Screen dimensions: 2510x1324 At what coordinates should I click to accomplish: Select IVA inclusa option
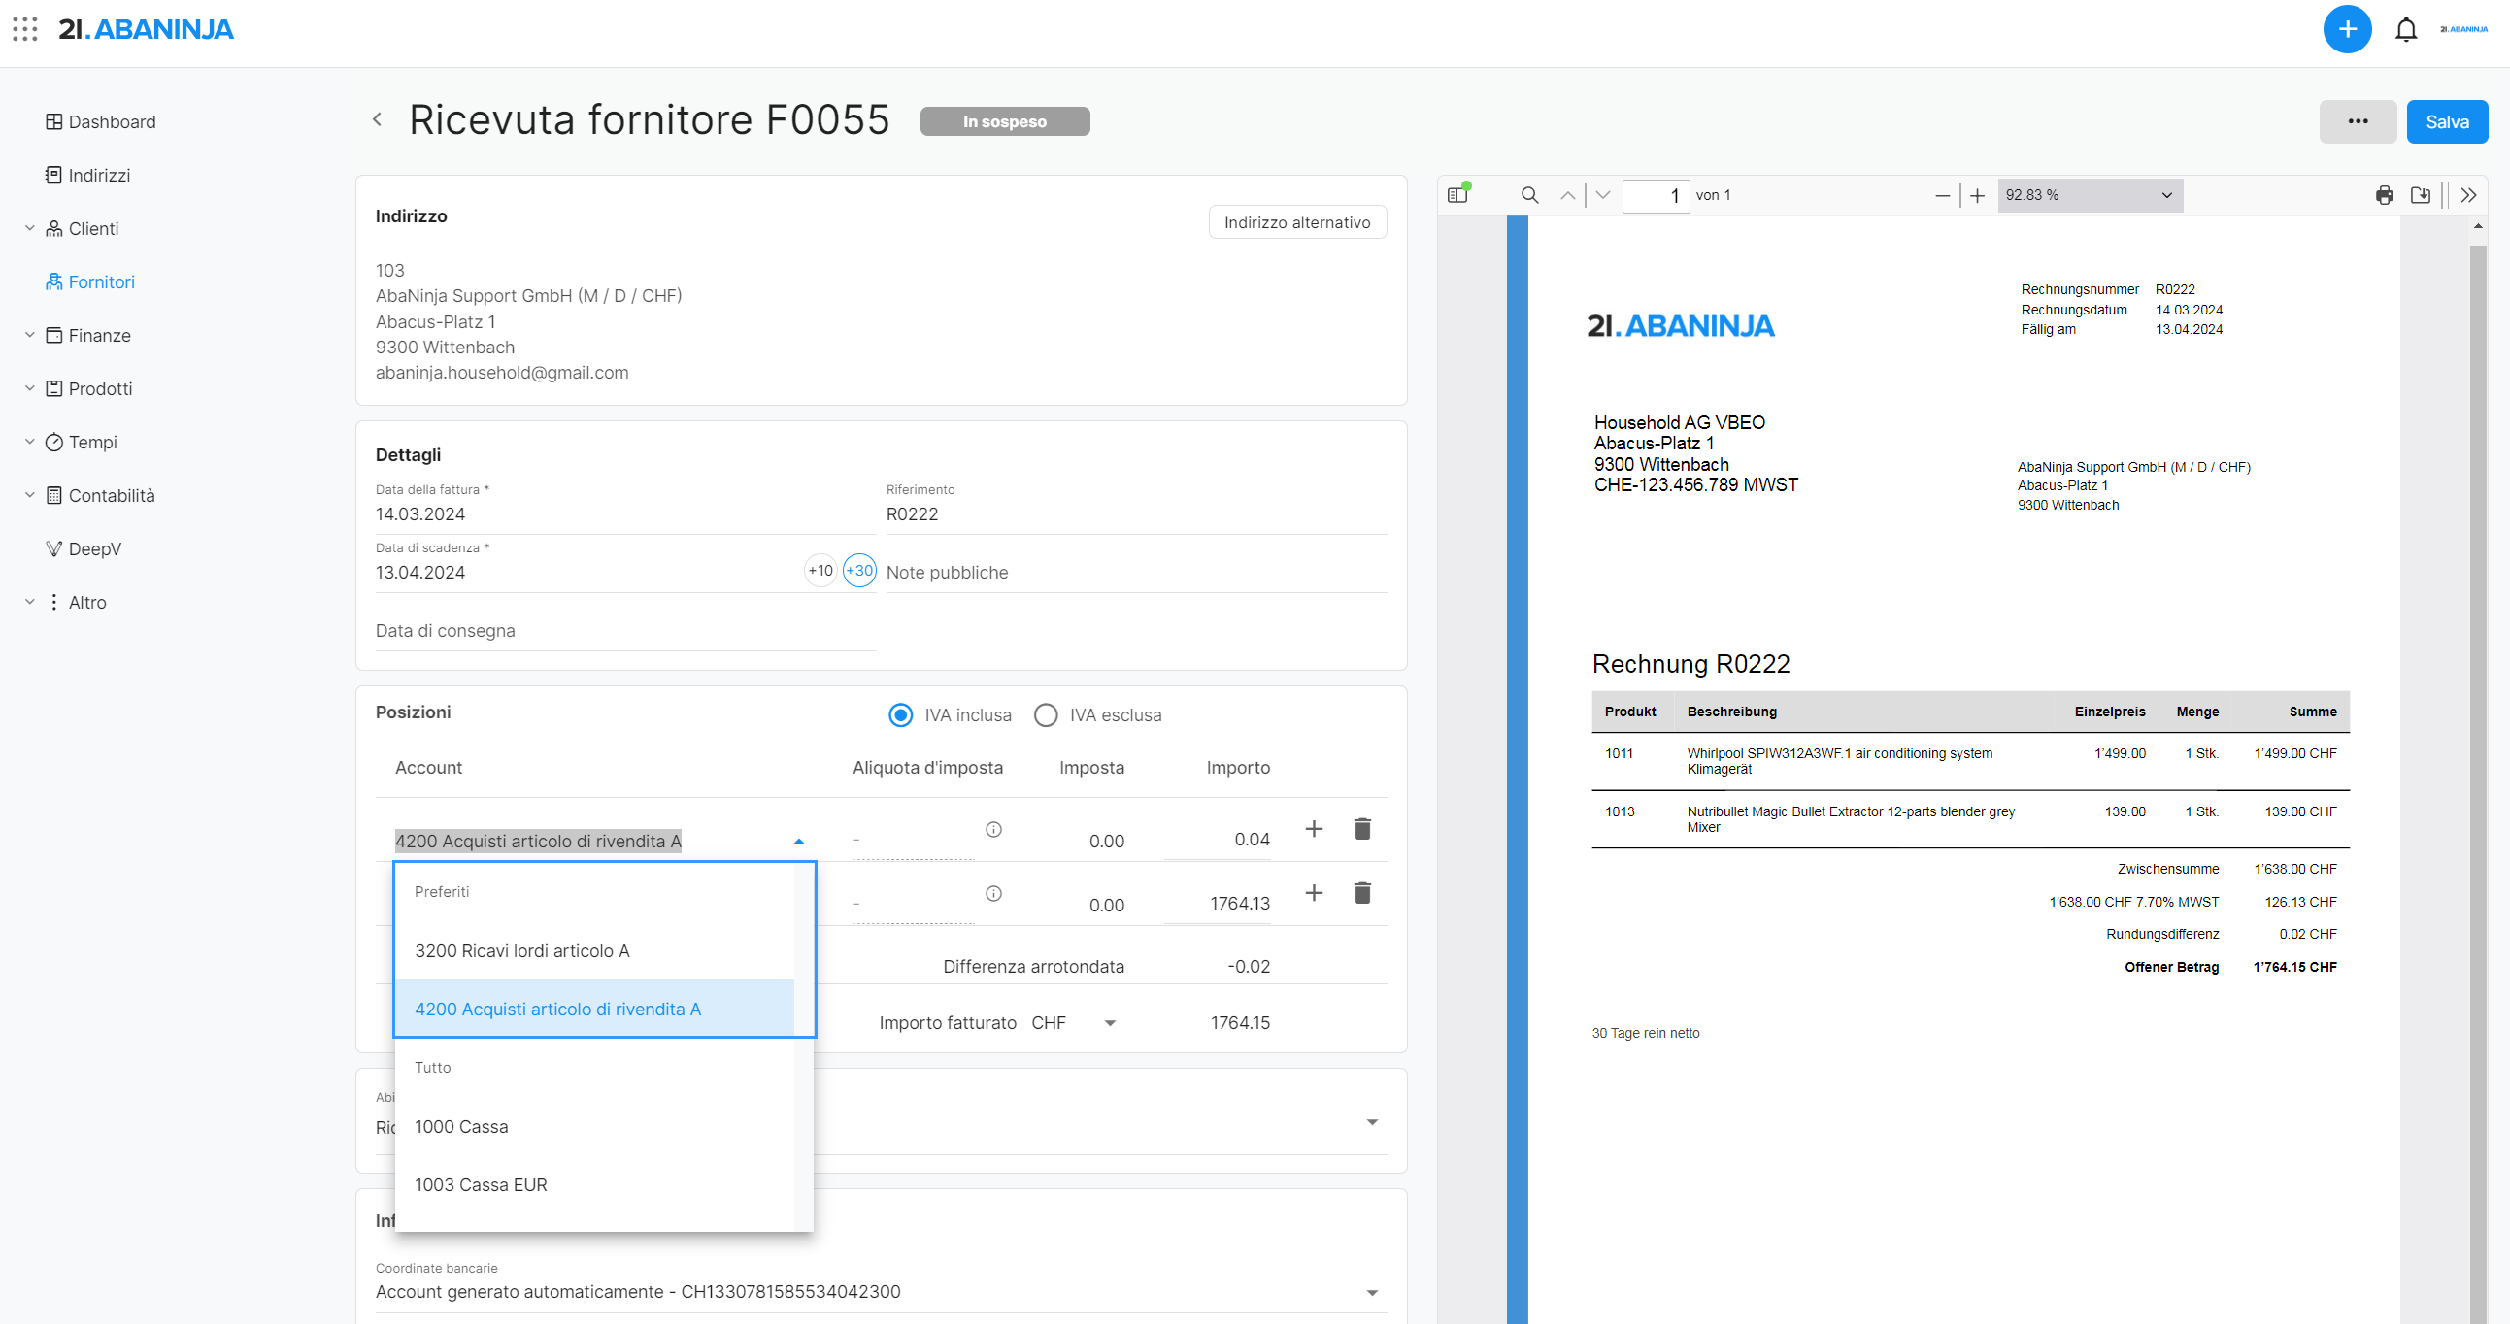pos(900,715)
